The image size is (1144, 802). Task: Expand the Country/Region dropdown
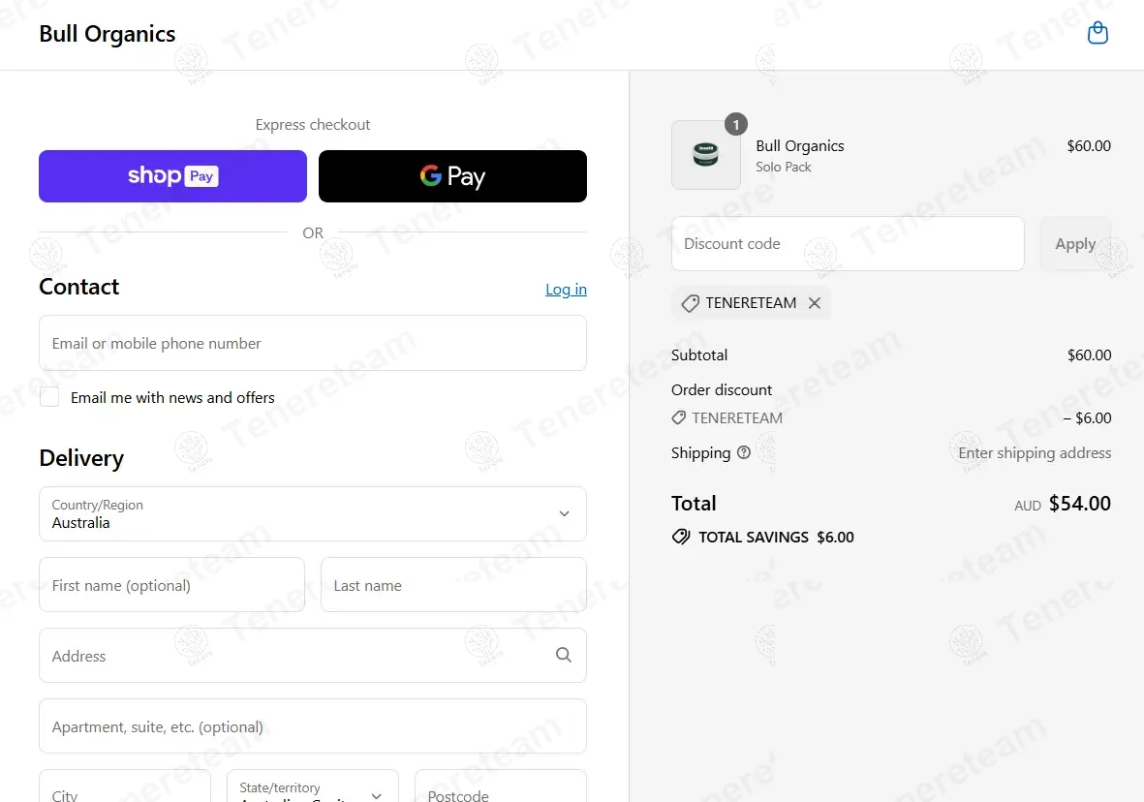pyautogui.click(x=312, y=513)
